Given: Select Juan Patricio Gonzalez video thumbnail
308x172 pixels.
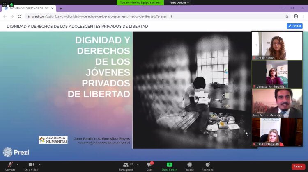Looking at the screenshot, I should click(277, 103).
